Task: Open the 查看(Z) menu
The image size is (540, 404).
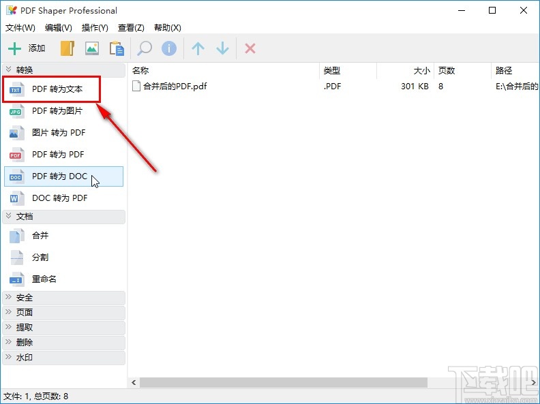Action: [x=131, y=27]
